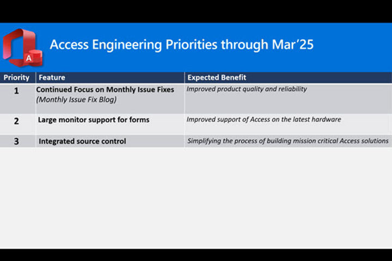Click the Mar'25 text in the title
The width and height of the screenshot is (392, 261).
292,45
